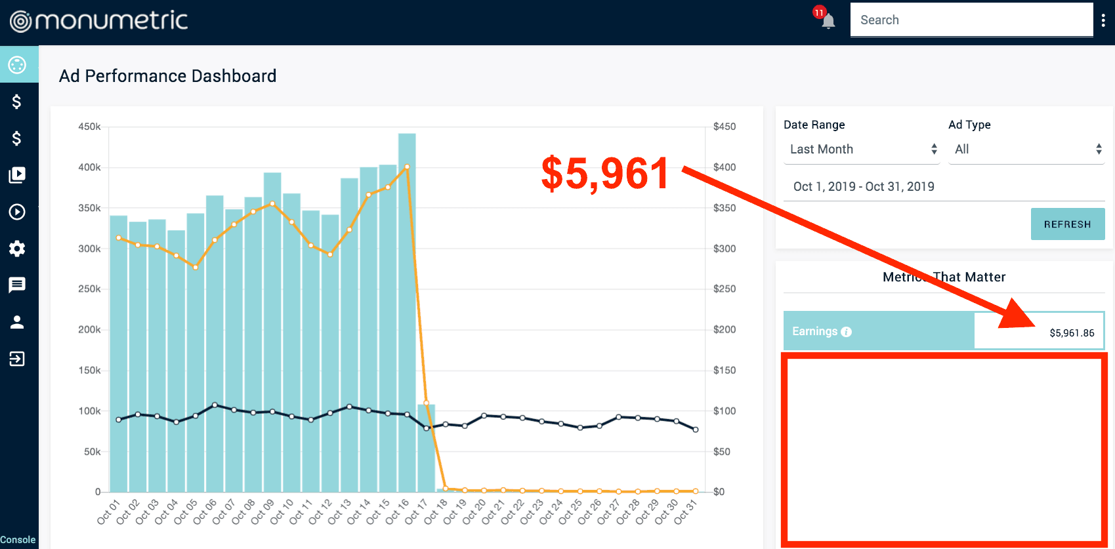Open the dashboard icon in sidebar
The width and height of the screenshot is (1115, 549).
click(x=17, y=65)
